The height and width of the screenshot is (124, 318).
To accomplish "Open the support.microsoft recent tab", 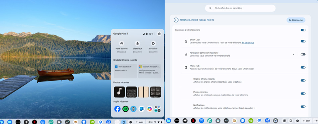I will [150, 71].
